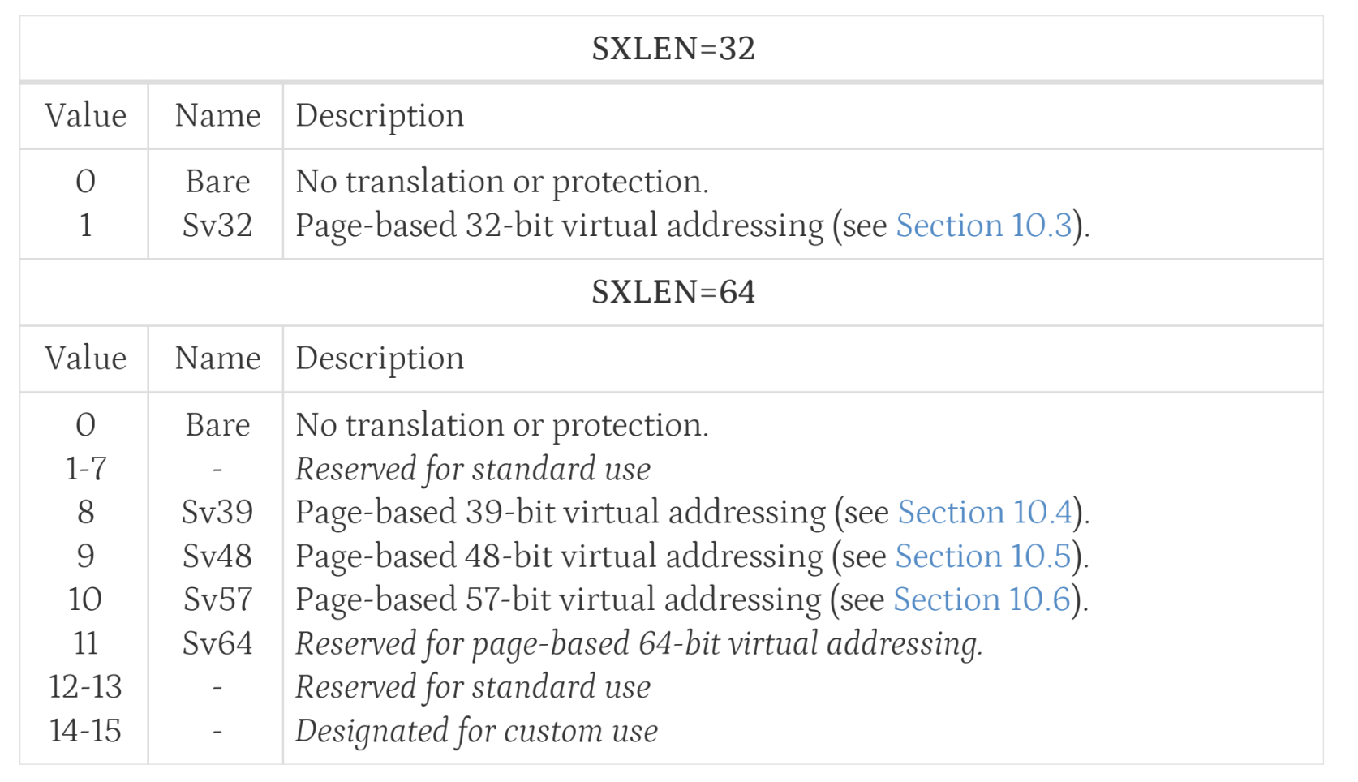Screen dimensions: 1358x782
Task: Open the Section 10.3 link
Action: 984,226
